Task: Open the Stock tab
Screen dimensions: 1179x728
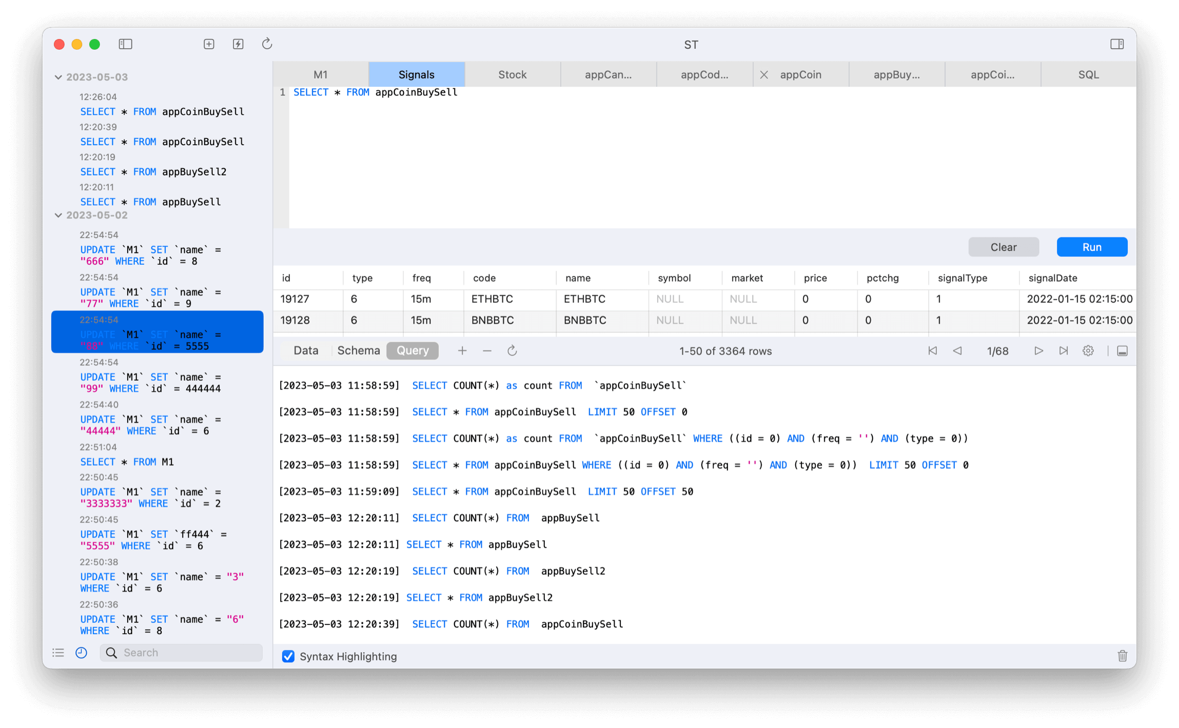Action: click(513, 74)
